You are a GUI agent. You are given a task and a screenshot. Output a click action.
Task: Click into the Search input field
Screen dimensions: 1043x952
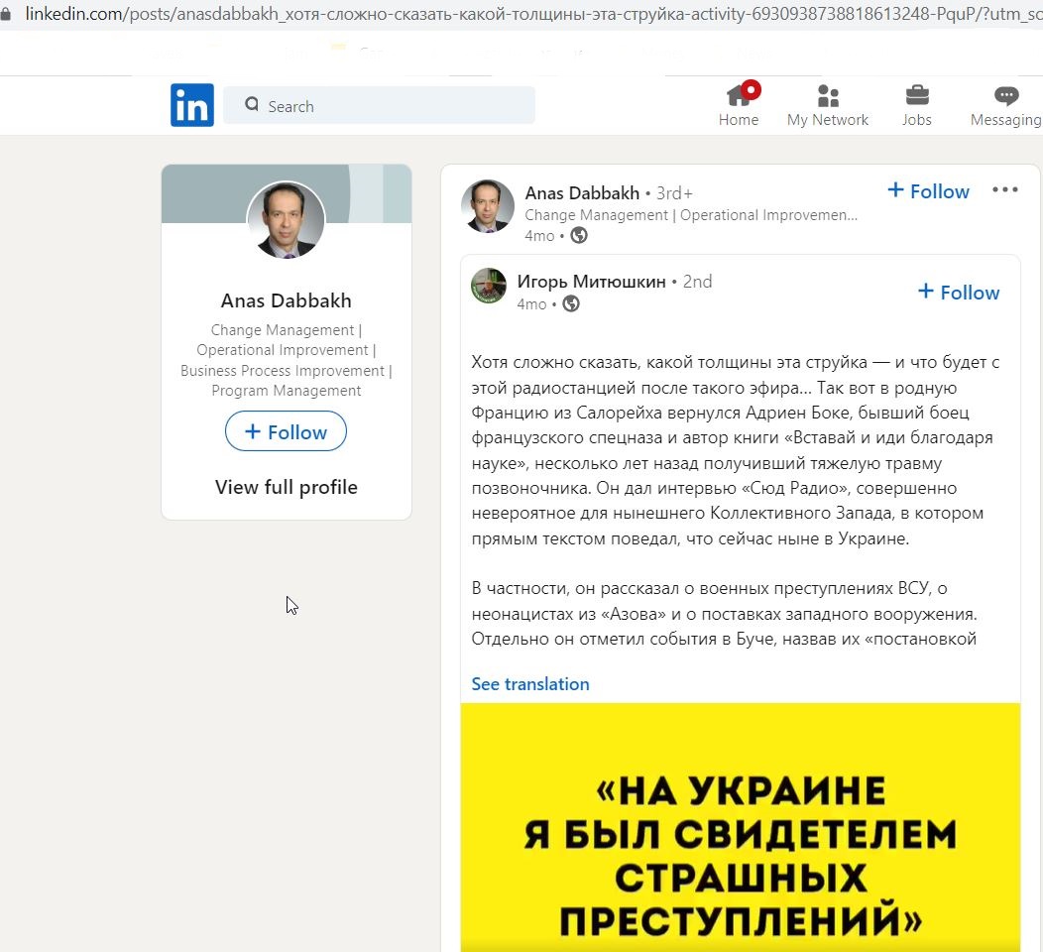click(379, 105)
